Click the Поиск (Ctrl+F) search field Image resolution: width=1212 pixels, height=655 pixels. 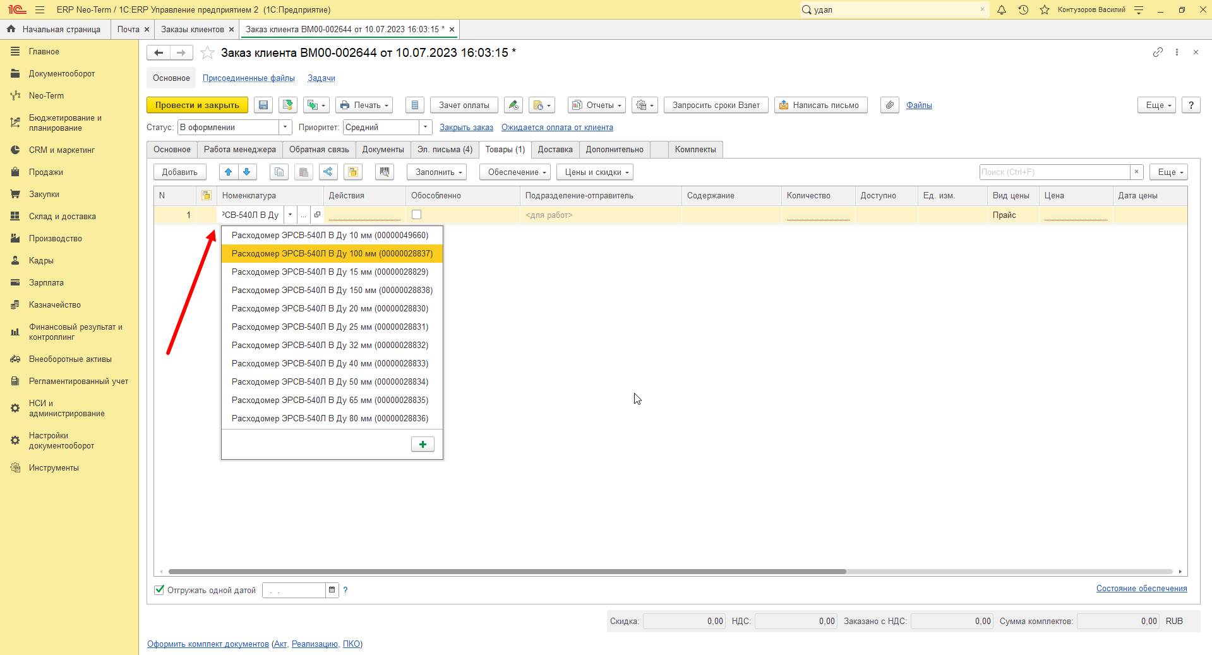coord(1055,172)
